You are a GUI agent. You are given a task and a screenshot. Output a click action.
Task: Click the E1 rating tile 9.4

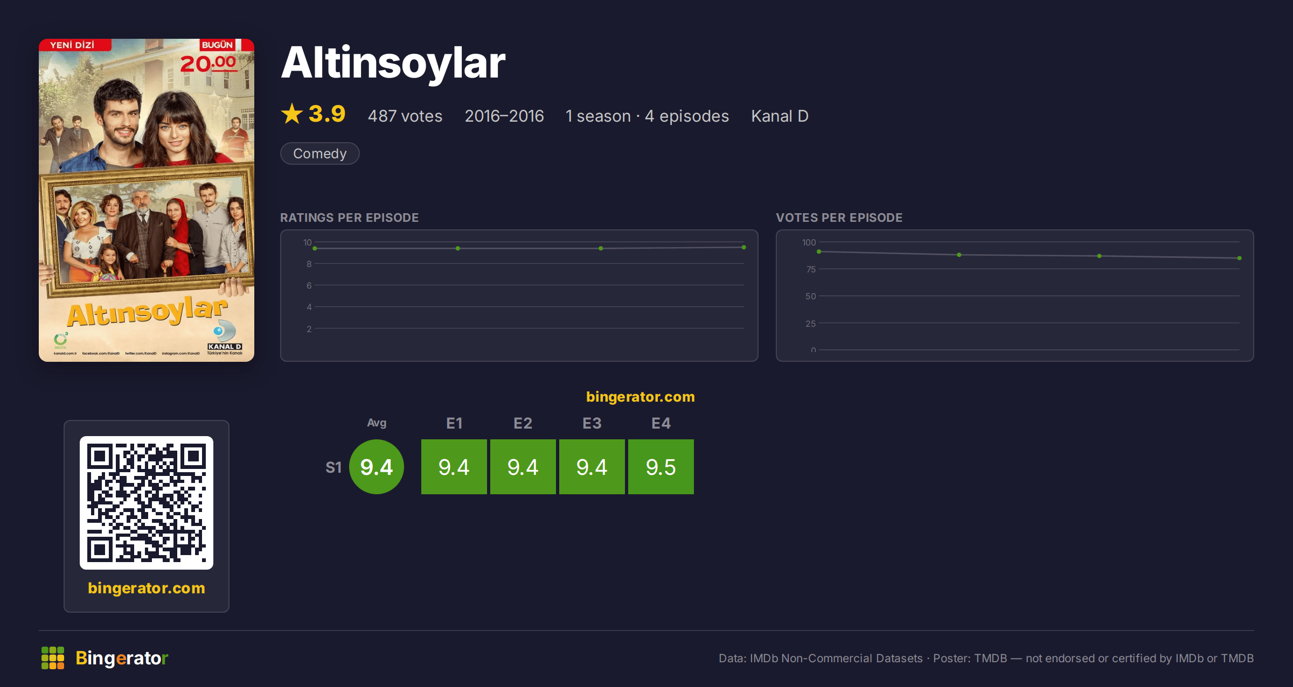pyautogui.click(x=454, y=467)
